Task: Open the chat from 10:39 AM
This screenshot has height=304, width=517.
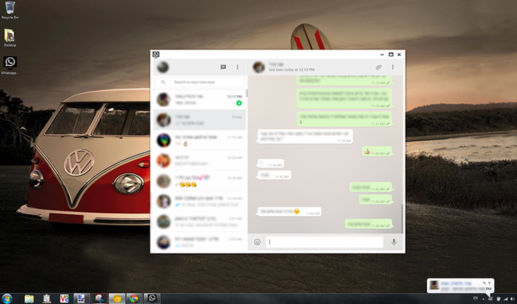Action: pos(200,161)
